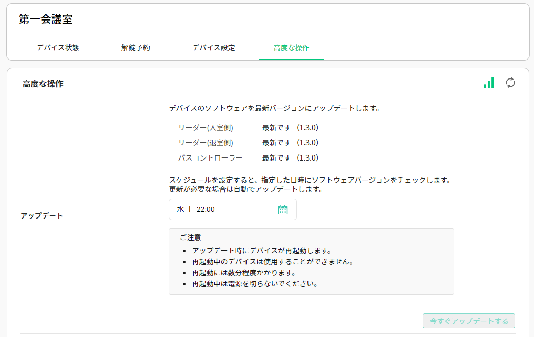Open the 解錠予約 tab
The width and height of the screenshot is (534, 337).
coord(135,47)
